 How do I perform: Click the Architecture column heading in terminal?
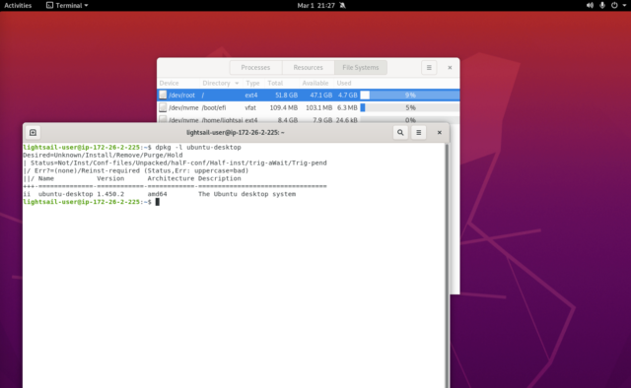coord(171,178)
